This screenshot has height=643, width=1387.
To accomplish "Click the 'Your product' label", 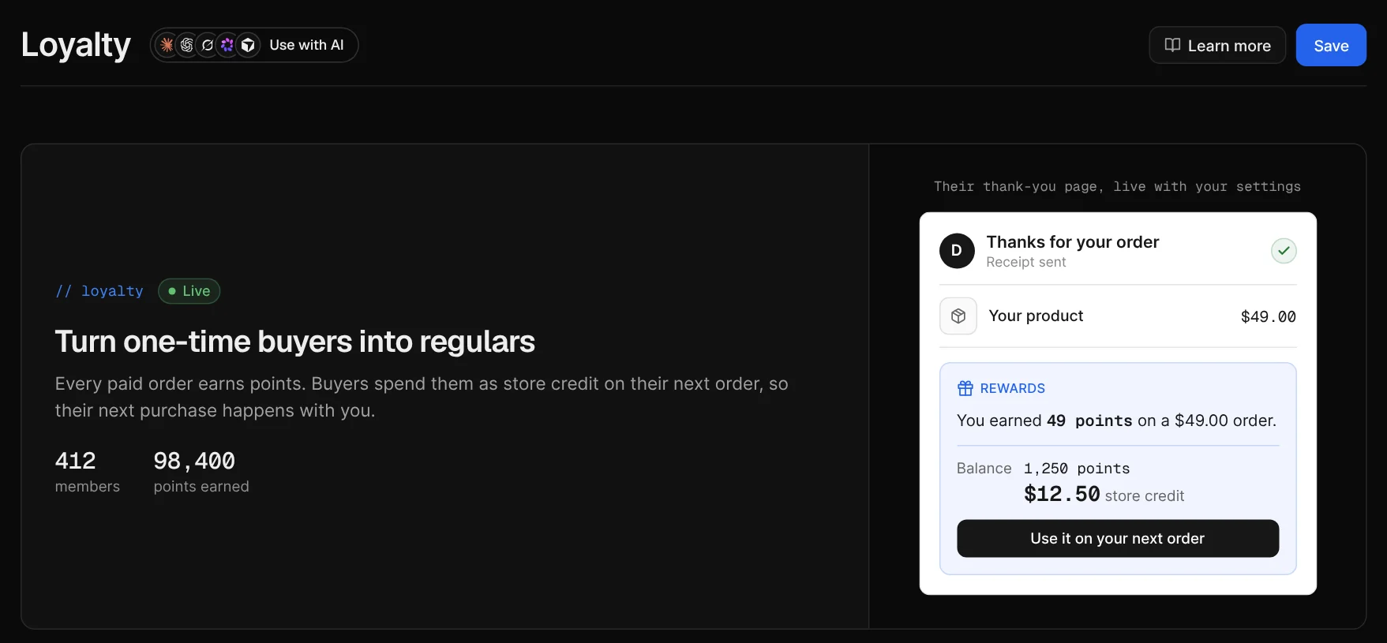I will [x=1036, y=316].
